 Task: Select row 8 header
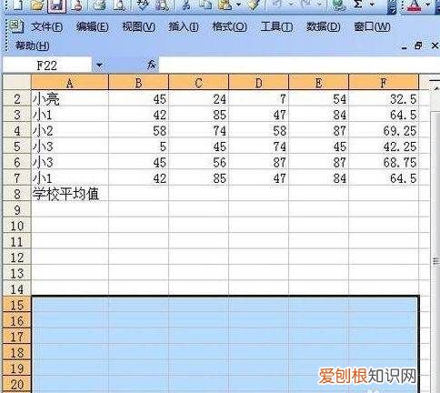tap(16, 194)
